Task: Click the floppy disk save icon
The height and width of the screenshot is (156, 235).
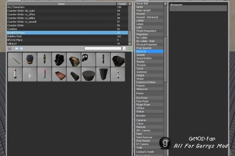Action: [9, 48]
